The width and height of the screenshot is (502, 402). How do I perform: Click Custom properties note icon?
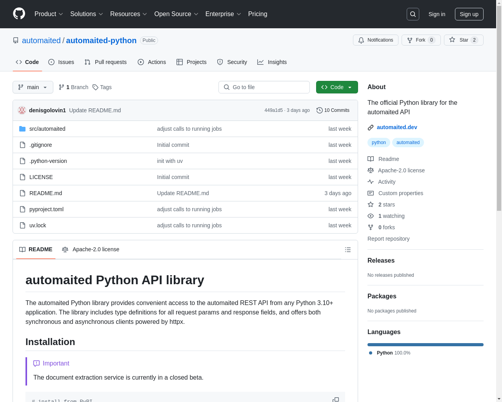(371, 193)
